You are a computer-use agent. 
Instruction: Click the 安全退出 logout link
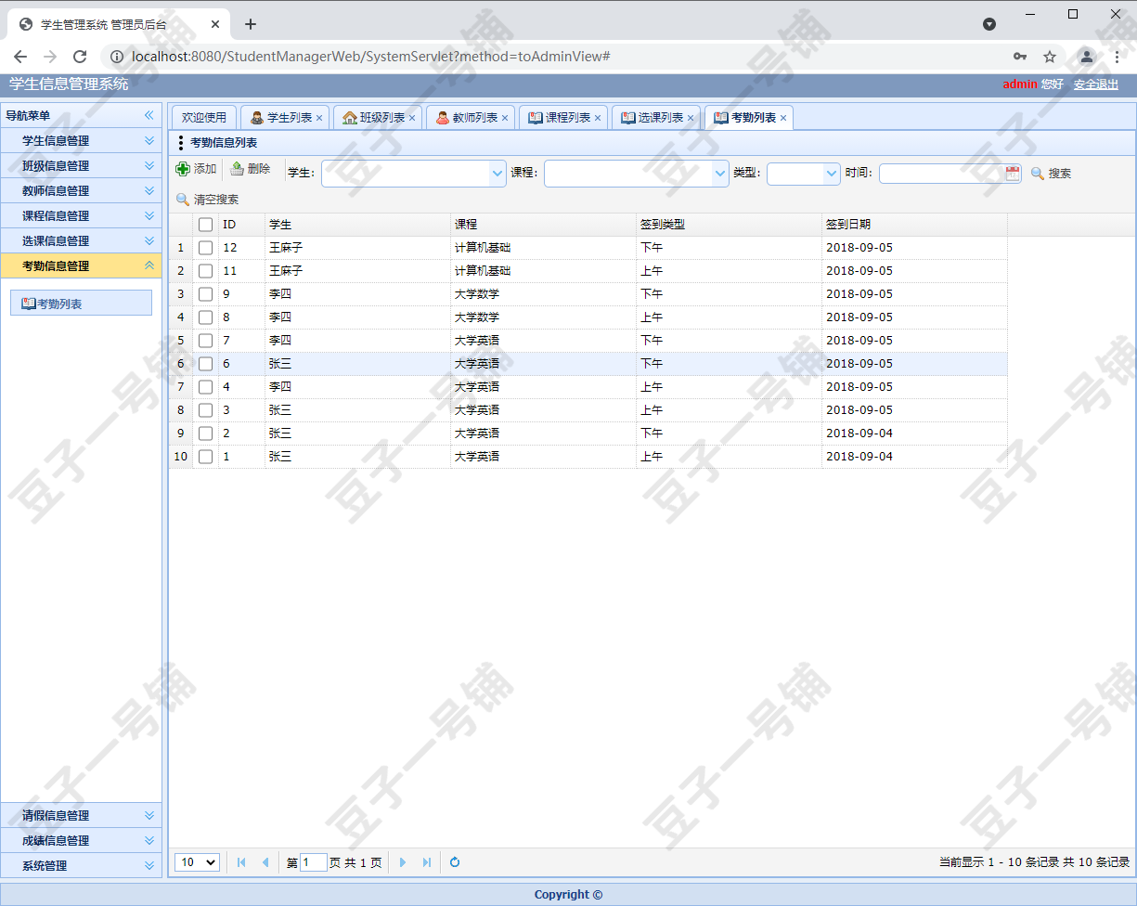tap(1096, 84)
